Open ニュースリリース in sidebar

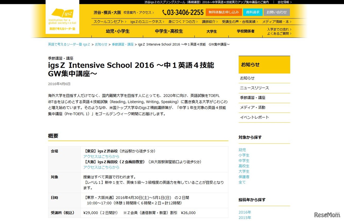[x=264, y=88]
